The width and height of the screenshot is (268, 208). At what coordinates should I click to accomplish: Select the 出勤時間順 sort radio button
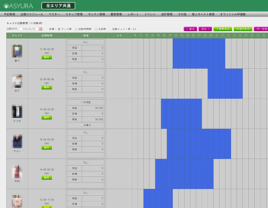tap(77, 29)
